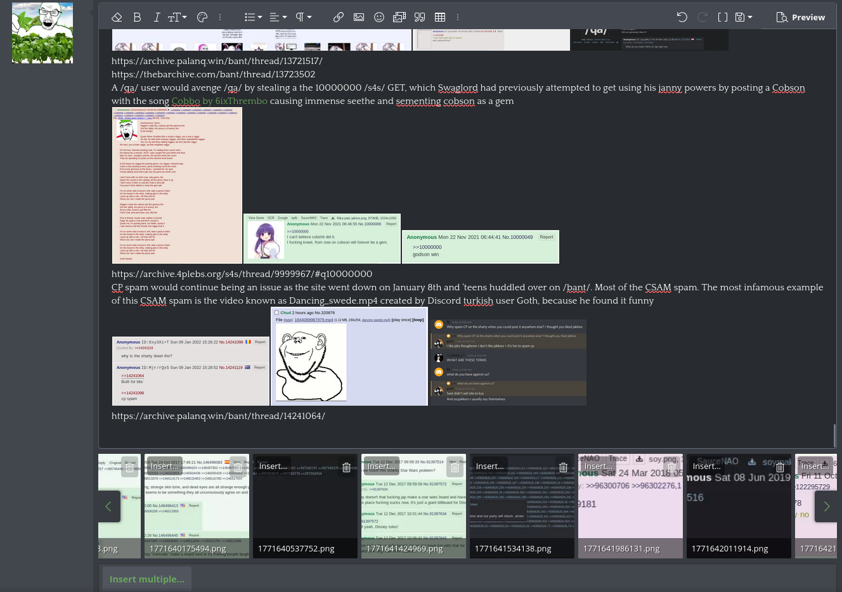Insert a blockquote with the quote icon
This screenshot has width=842, height=592.
pos(420,17)
